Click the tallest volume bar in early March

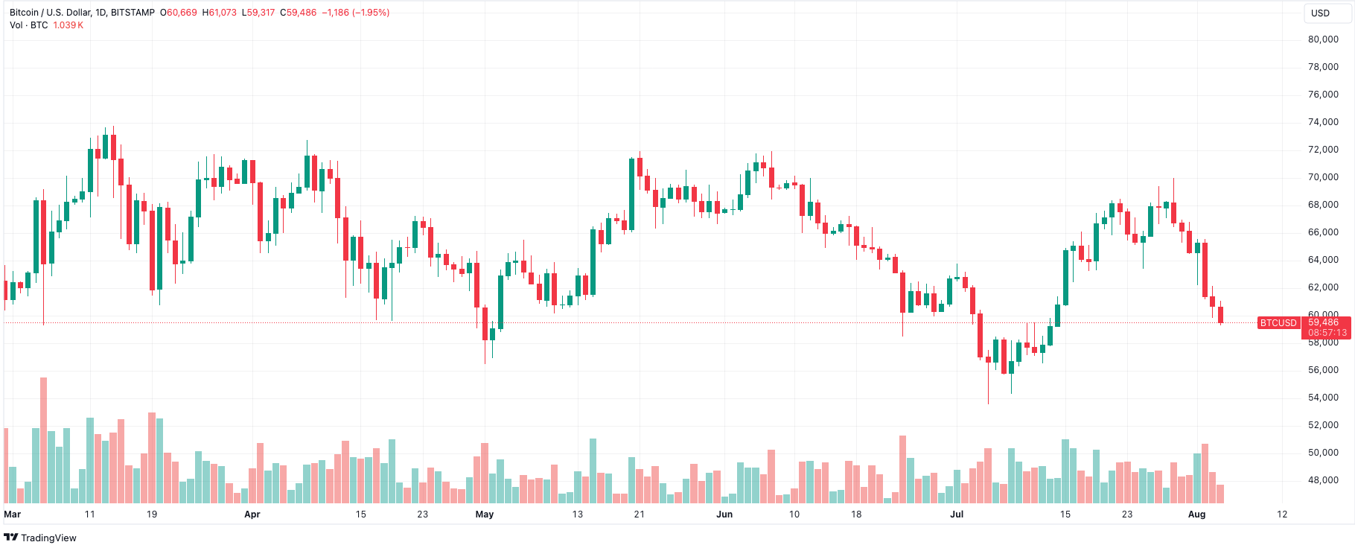tap(43, 441)
